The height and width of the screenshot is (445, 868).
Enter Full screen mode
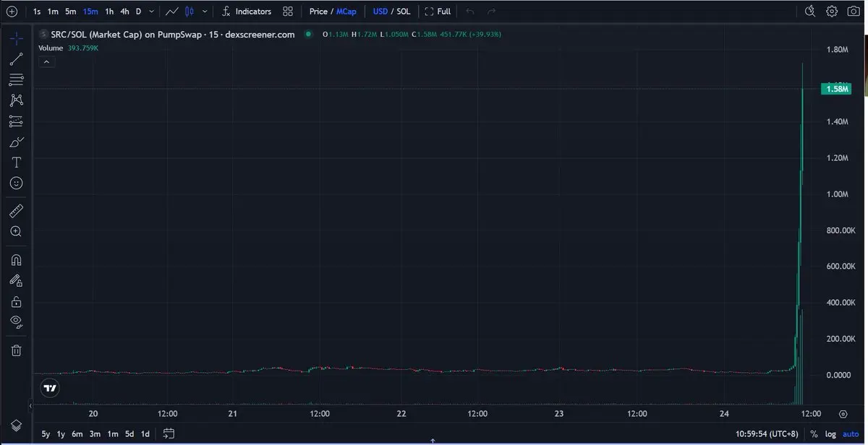[x=438, y=12]
